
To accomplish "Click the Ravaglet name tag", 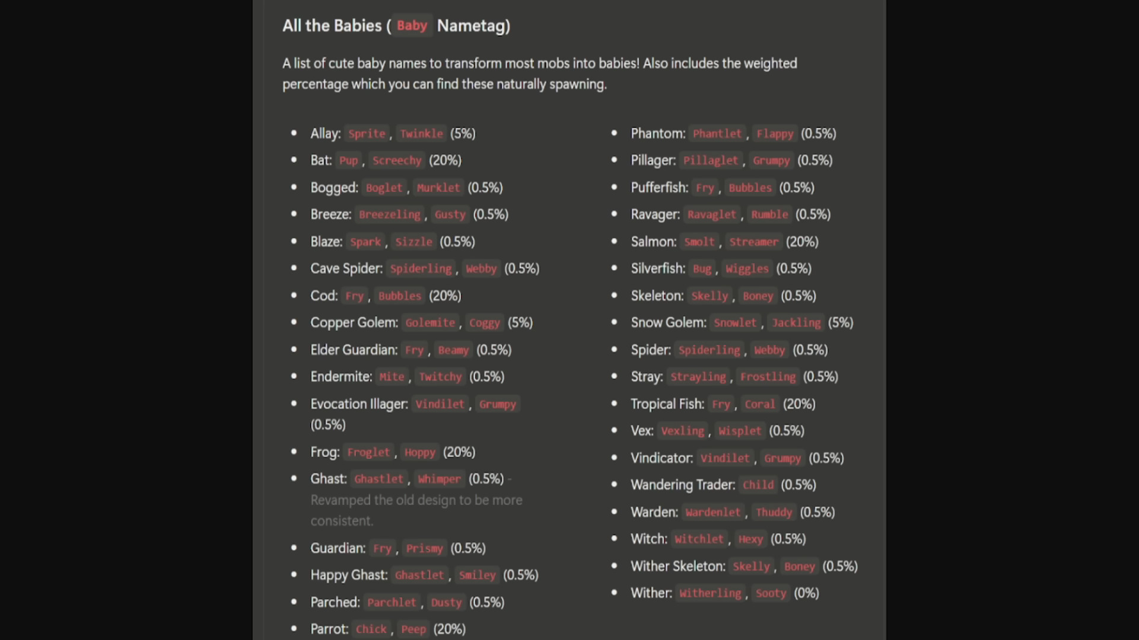I will click(711, 215).
